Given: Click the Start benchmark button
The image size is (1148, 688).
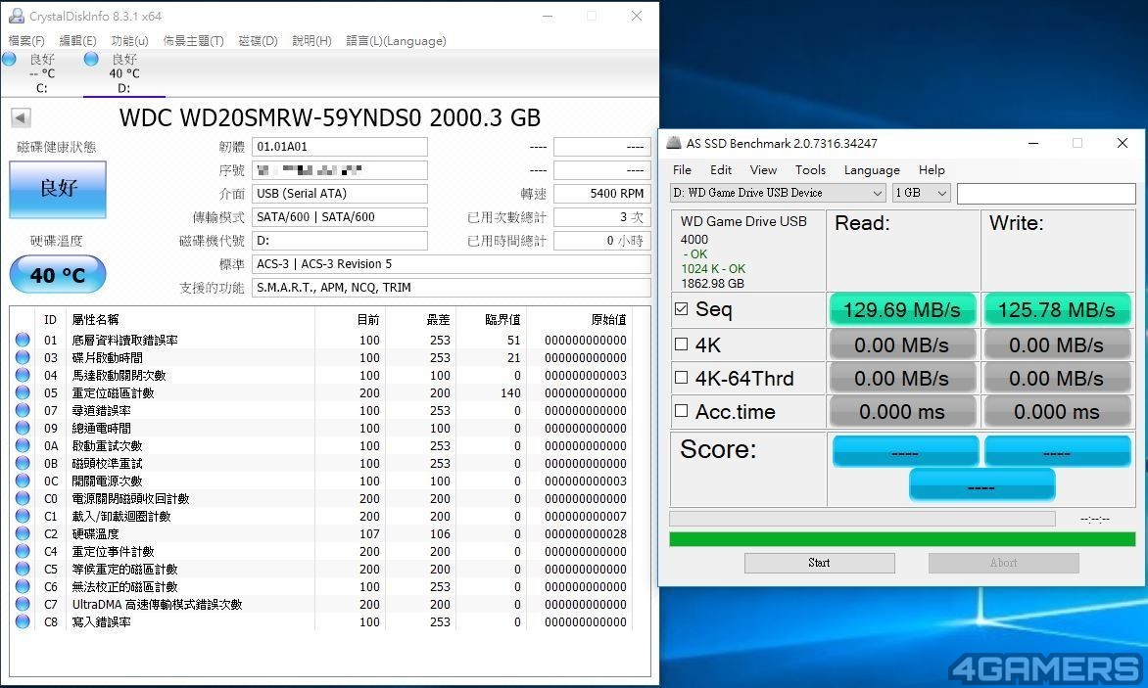Looking at the screenshot, I should tap(819, 563).
